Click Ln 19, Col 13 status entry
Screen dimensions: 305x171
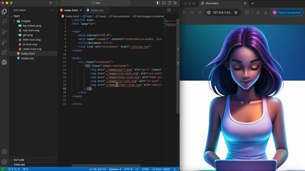pyautogui.click(x=97, y=169)
